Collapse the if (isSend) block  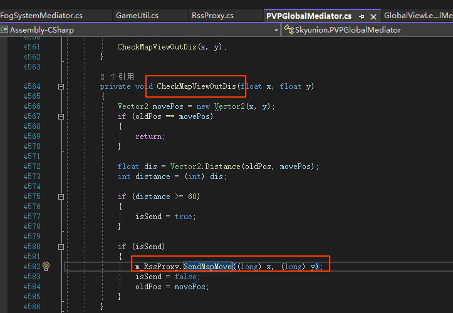pyautogui.click(x=61, y=247)
